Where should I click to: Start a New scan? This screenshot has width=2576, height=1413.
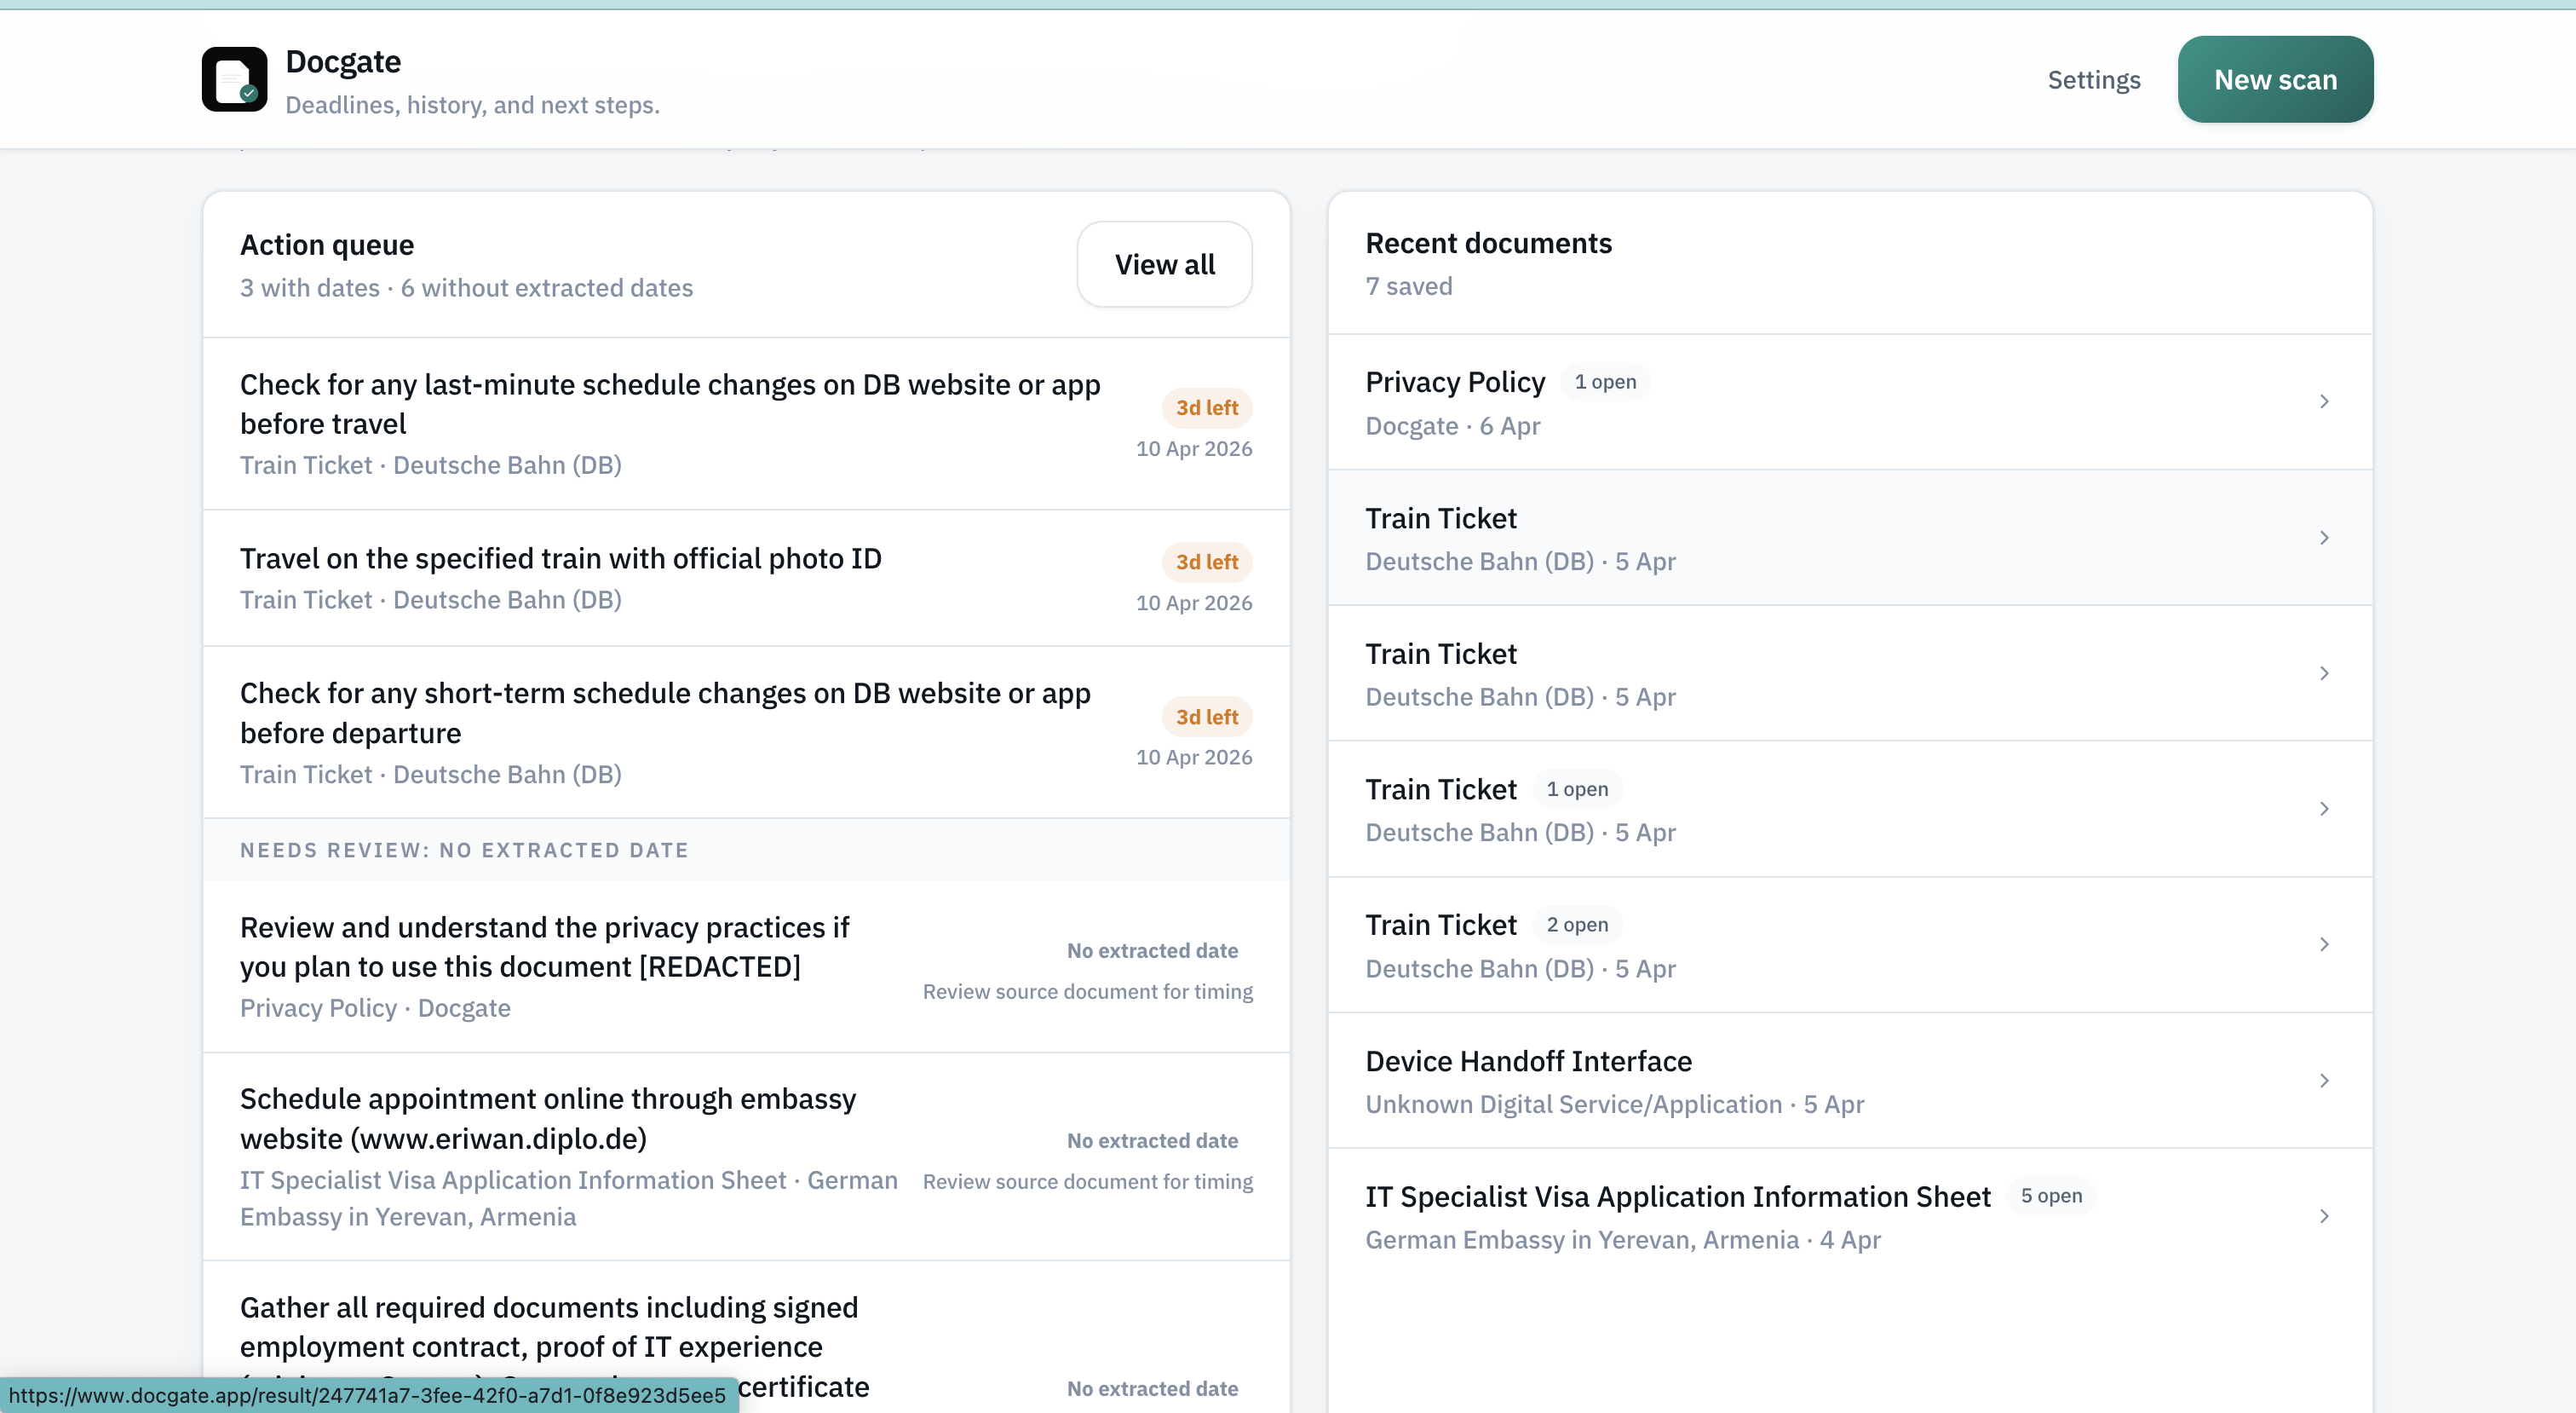tap(2274, 80)
